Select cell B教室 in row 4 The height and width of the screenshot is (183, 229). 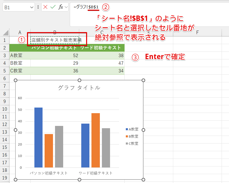point(20,63)
